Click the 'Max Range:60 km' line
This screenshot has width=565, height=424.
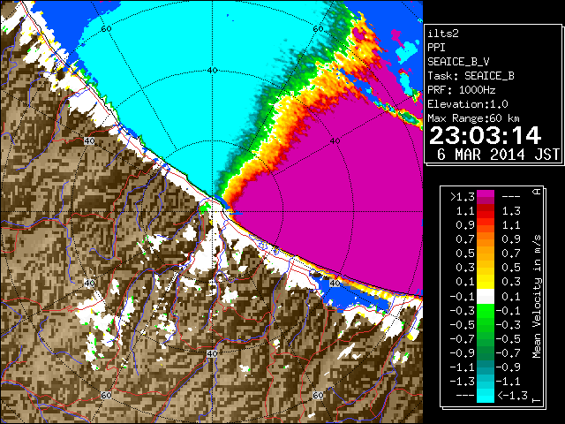(474, 118)
